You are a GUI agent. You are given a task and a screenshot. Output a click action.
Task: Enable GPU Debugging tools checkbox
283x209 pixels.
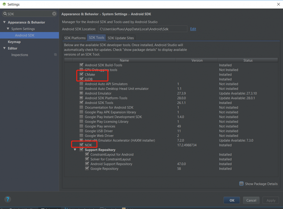(x=82, y=70)
